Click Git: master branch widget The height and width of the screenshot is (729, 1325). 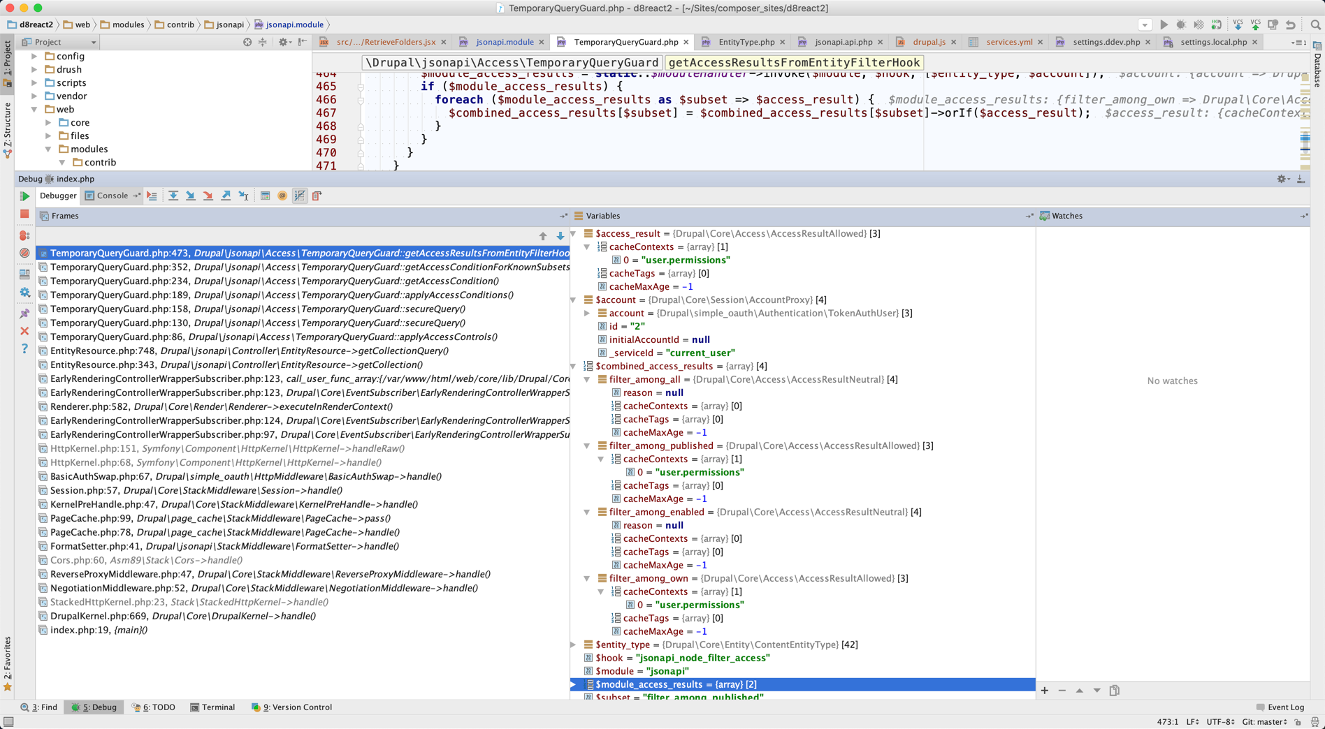click(1264, 722)
